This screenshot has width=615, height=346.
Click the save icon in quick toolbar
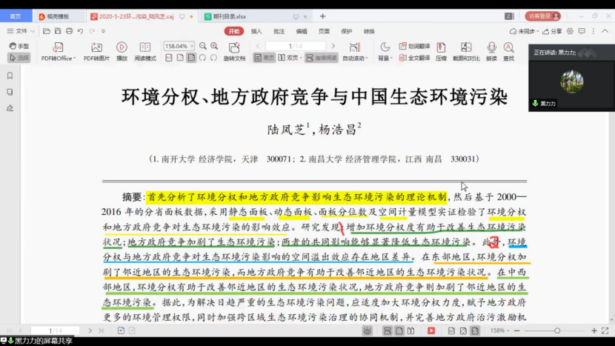tap(58, 31)
